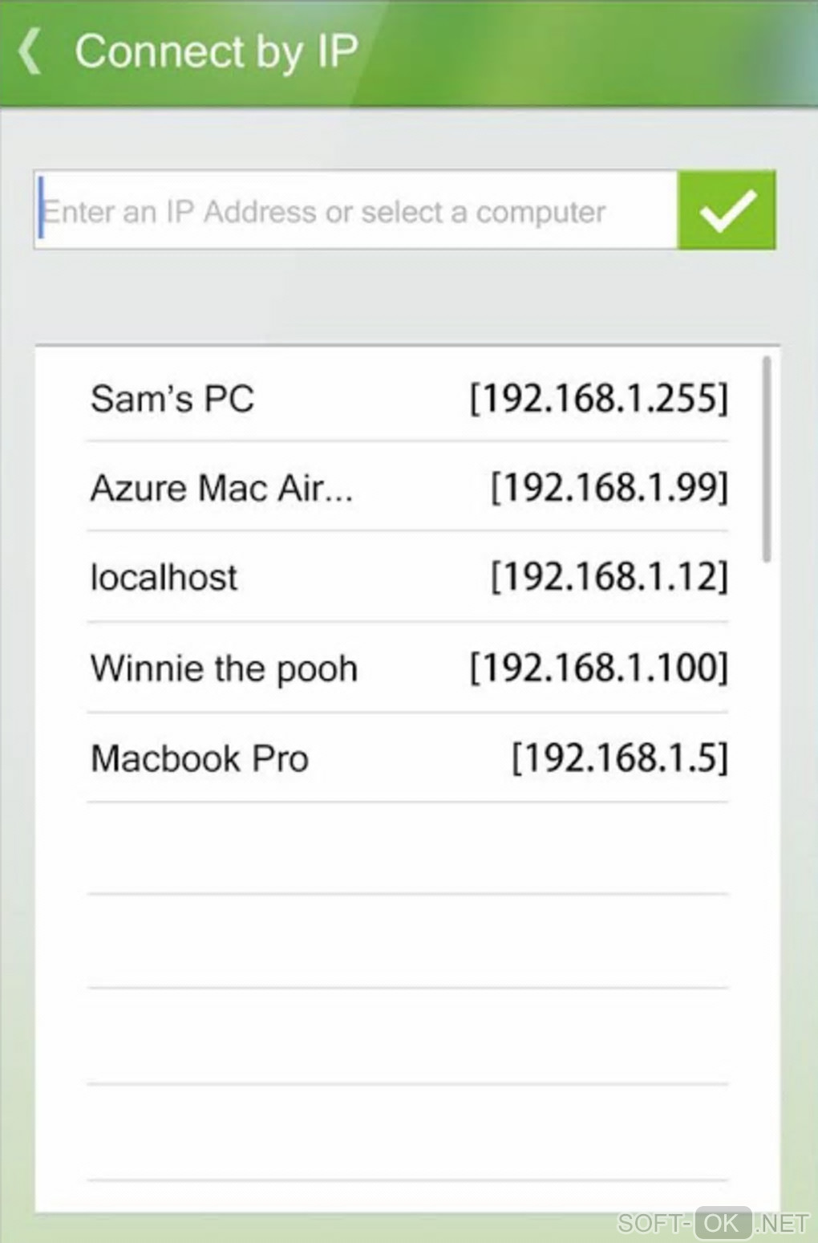Choose the 192.168.1.5 address

(x=620, y=759)
